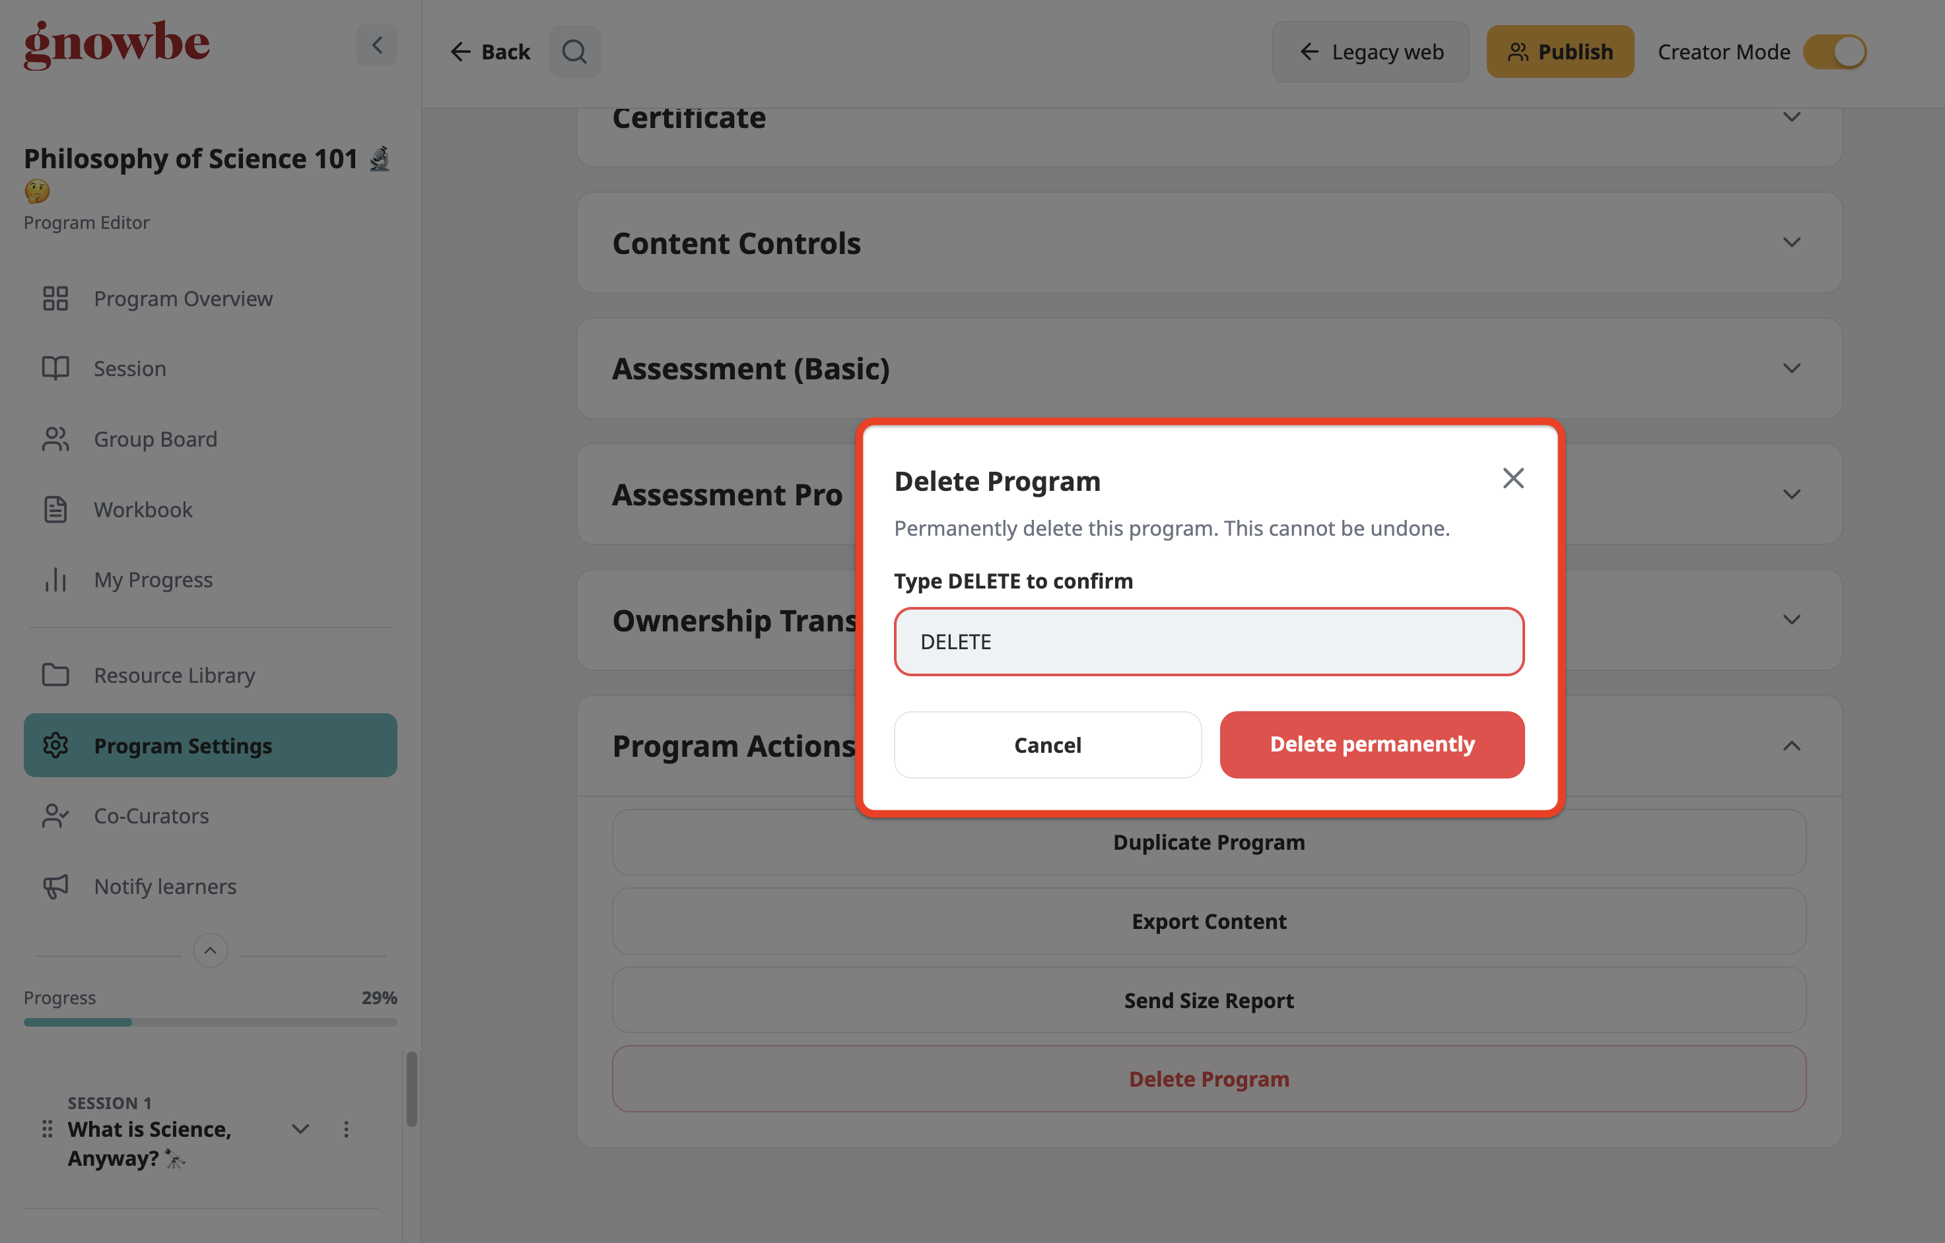Collapse the Program Actions section chevron
The image size is (1945, 1243).
point(1792,746)
